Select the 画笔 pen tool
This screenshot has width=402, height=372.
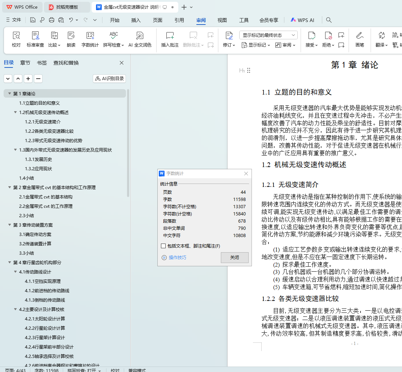click(x=360, y=39)
